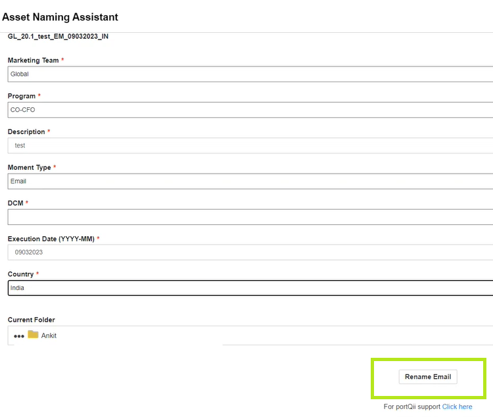493x417 pixels.
Task: Click the Execution Date field showing 09032023
Action: tap(250, 252)
